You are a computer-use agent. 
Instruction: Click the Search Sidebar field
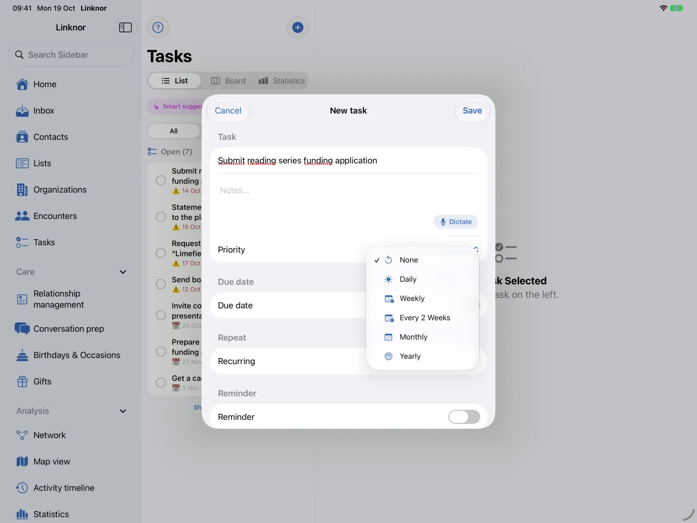point(71,55)
